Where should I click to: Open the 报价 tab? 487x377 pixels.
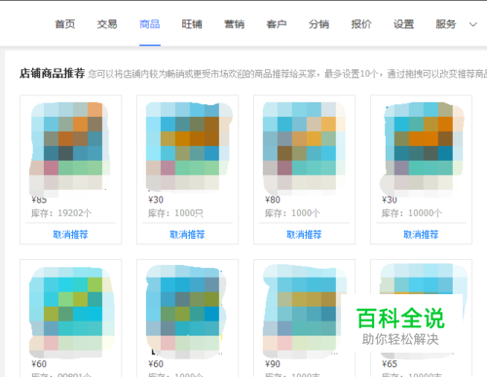(x=361, y=24)
